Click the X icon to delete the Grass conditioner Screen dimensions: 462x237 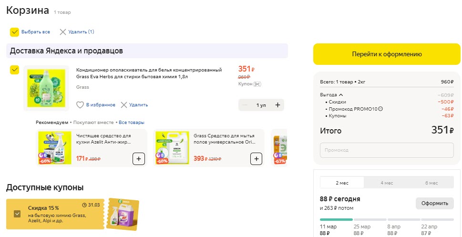[x=124, y=105]
